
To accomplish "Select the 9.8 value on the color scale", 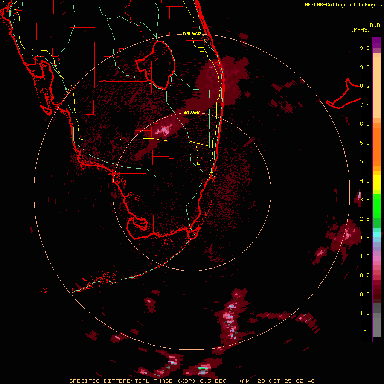I will [x=365, y=48].
